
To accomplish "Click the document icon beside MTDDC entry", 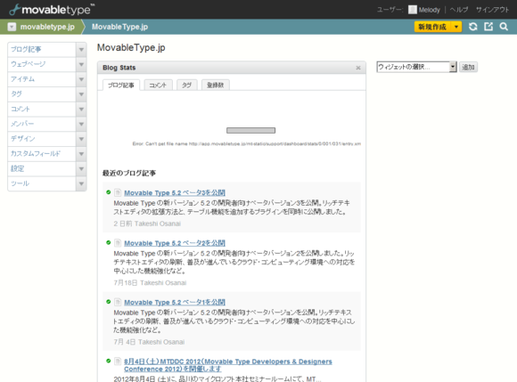I will click(118, 361).
